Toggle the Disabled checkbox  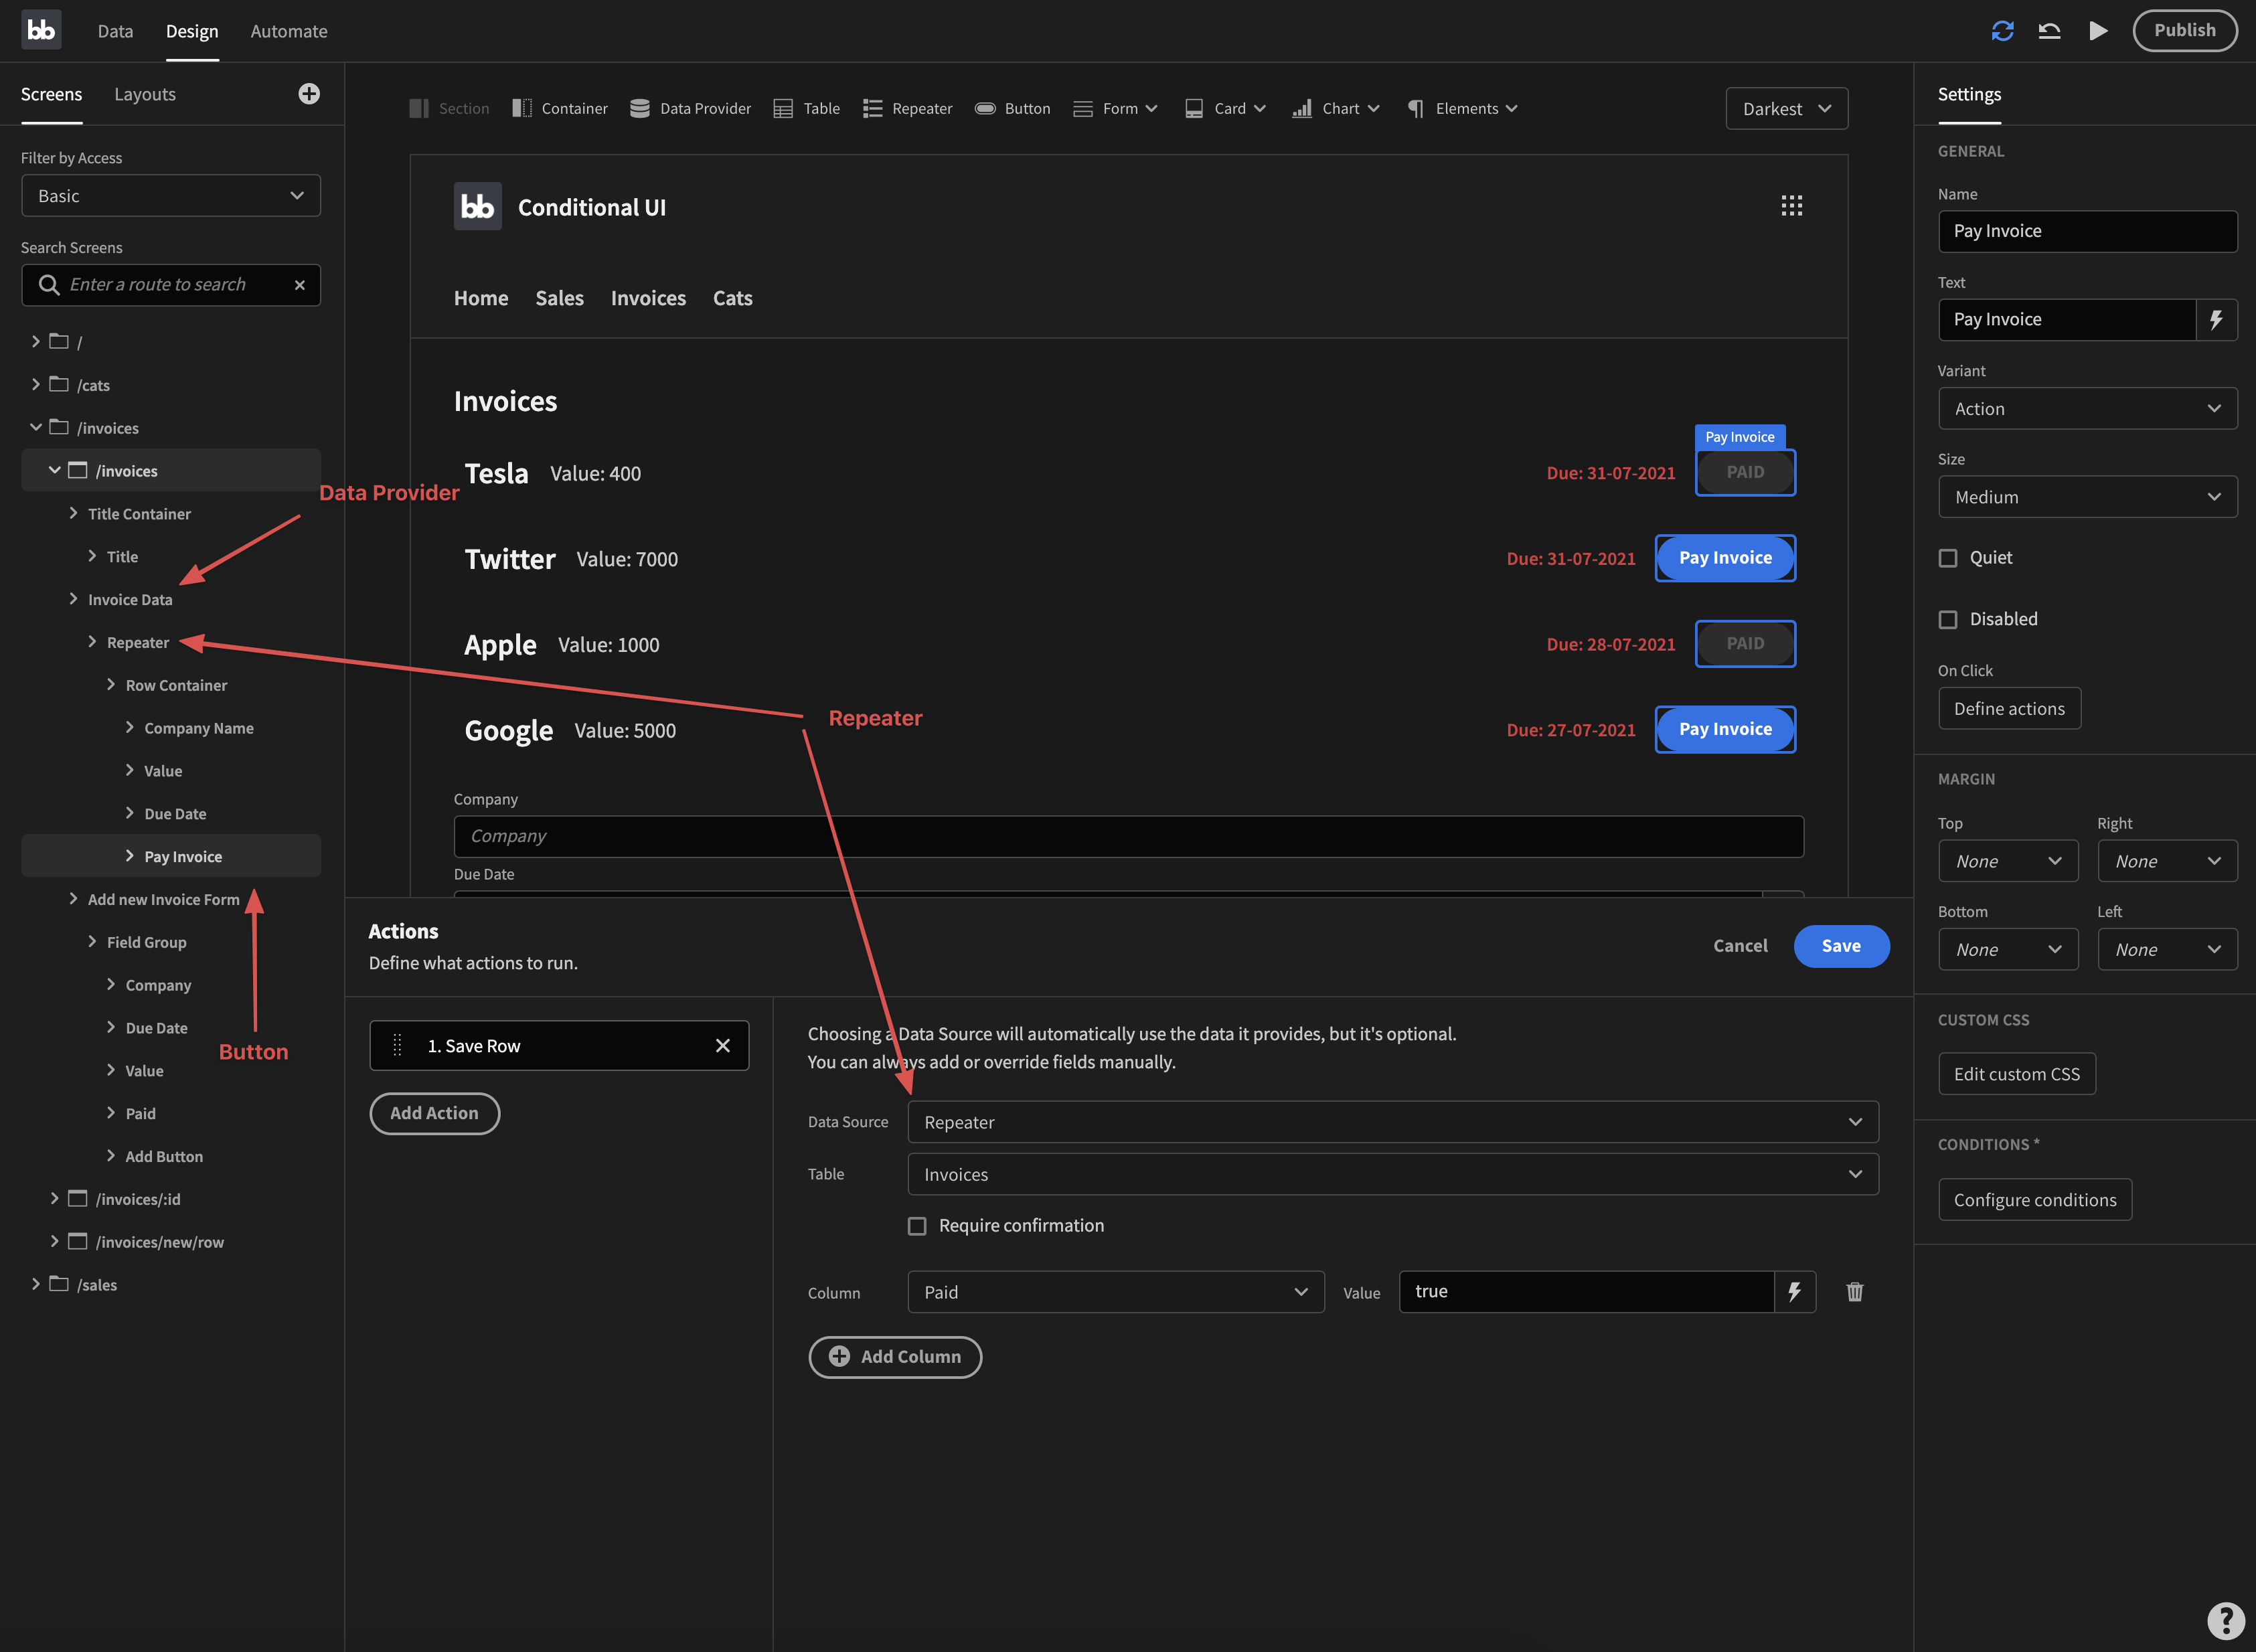pos(1948,620)
